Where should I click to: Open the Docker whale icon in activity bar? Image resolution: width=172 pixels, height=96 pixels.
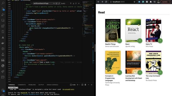point(3,43)
